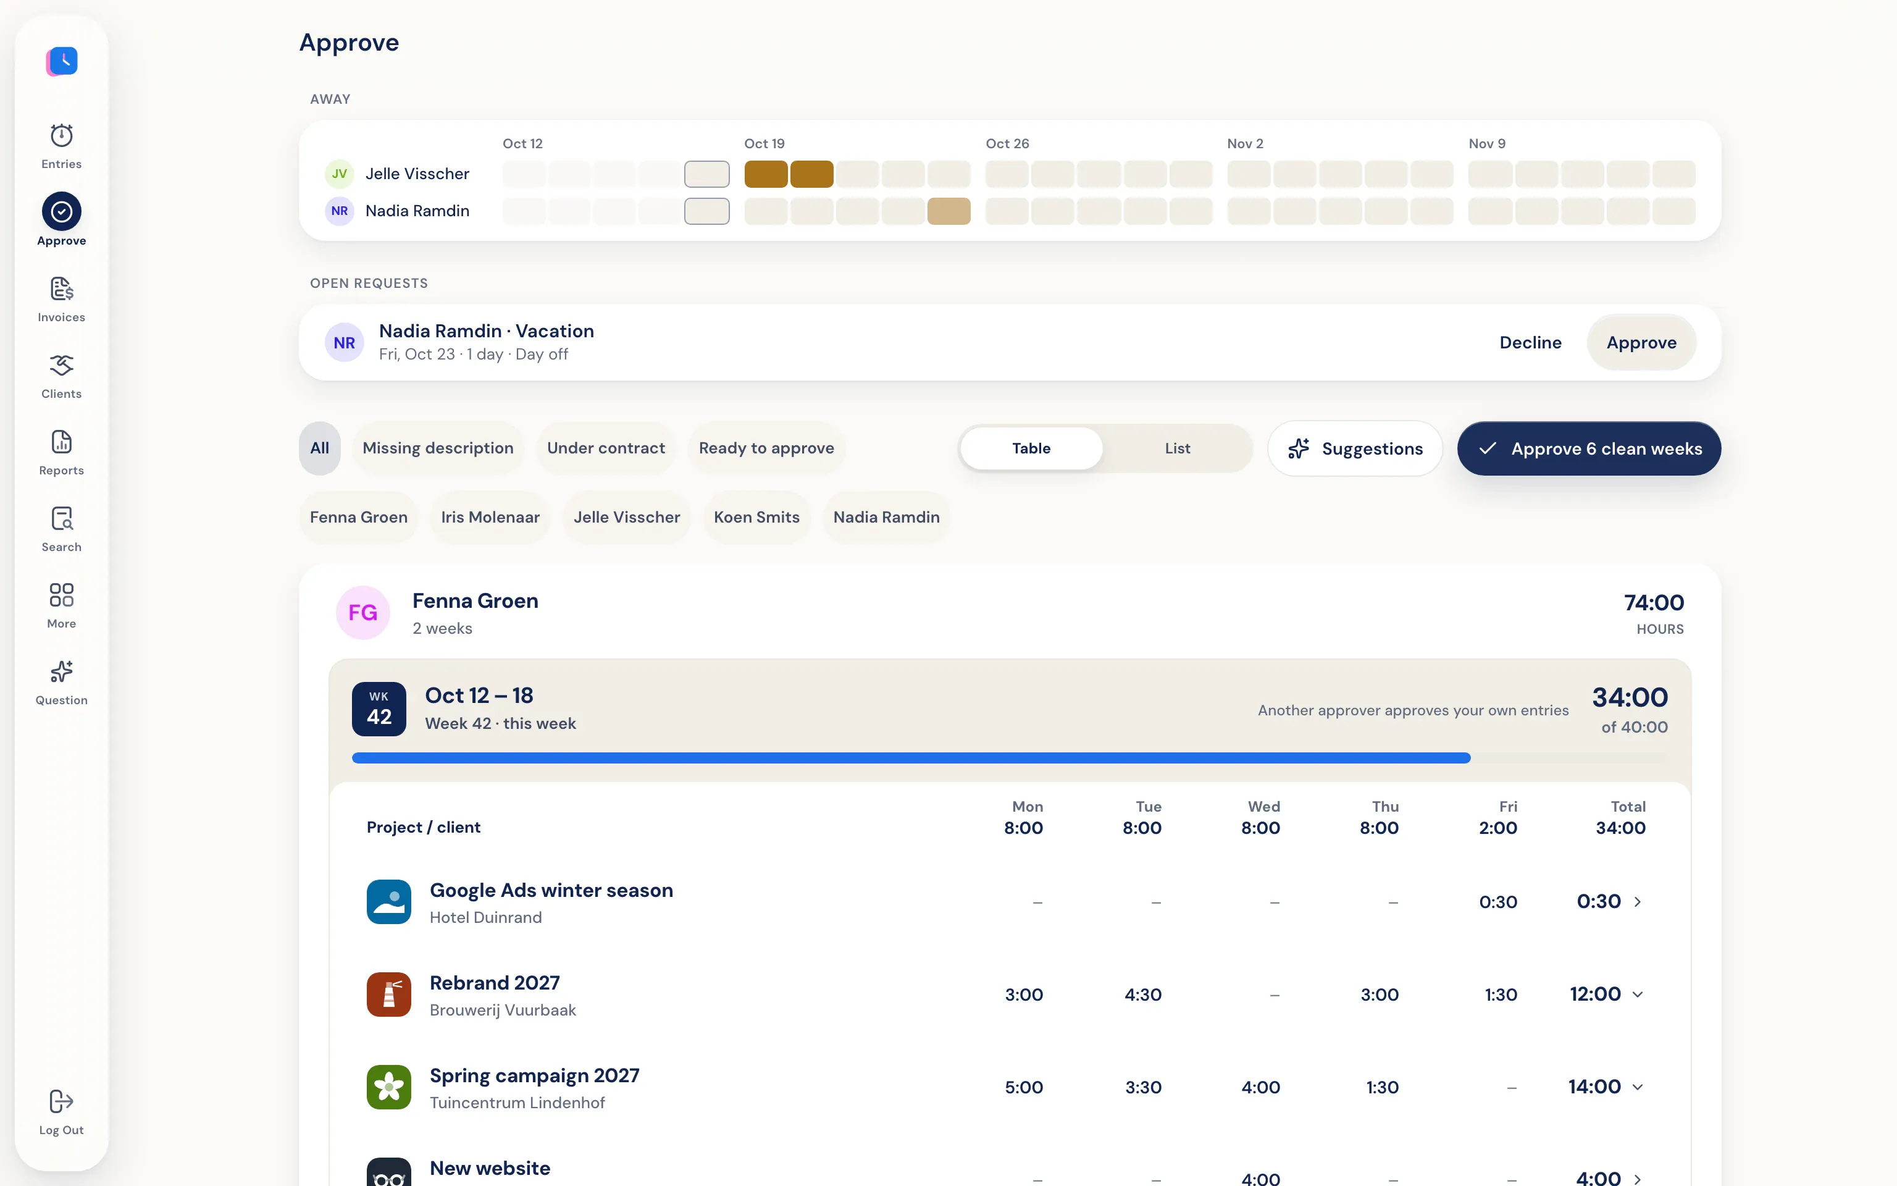
Task: Switch to Table view
Action: [1031, 448]
